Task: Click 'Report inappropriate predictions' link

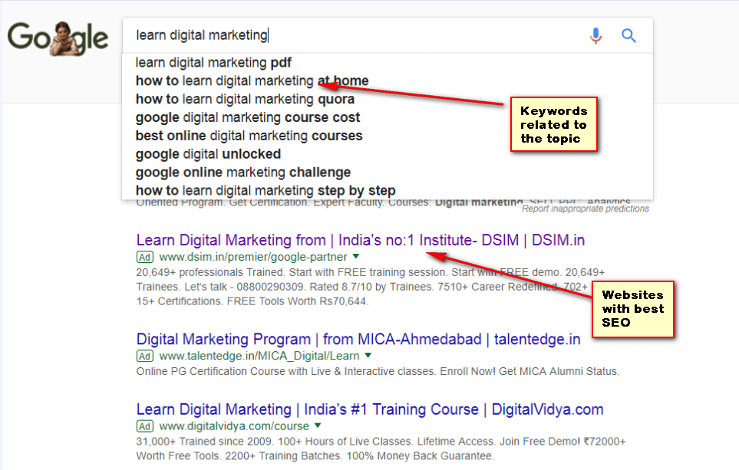Action: (x=586, y=209)
